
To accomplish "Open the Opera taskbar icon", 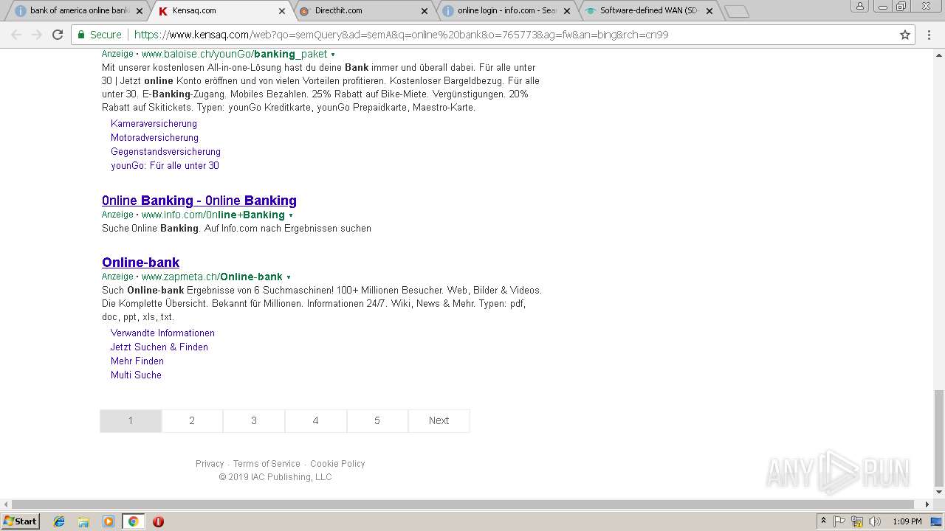I will (158, 521).
